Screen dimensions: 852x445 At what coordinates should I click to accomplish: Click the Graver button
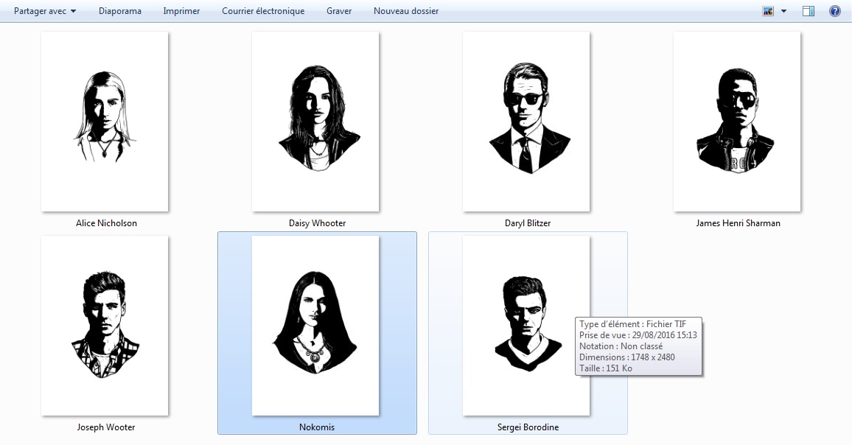tap(339, 11)
